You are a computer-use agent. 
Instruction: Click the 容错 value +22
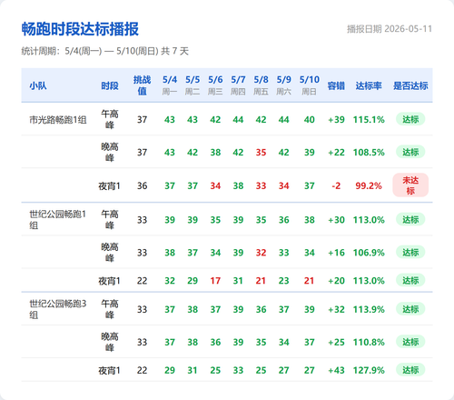tap(336, 153)
